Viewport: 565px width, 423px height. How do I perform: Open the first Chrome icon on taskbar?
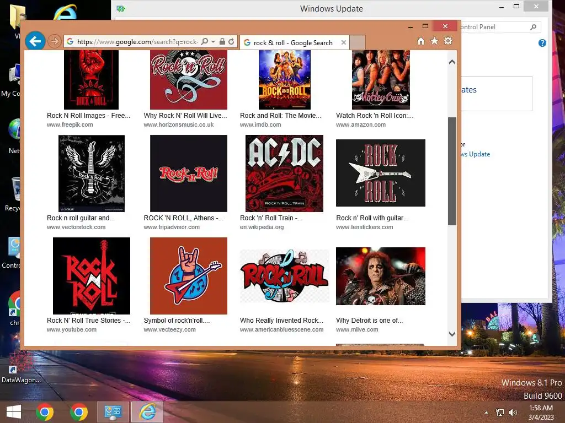tap(45, 412)
